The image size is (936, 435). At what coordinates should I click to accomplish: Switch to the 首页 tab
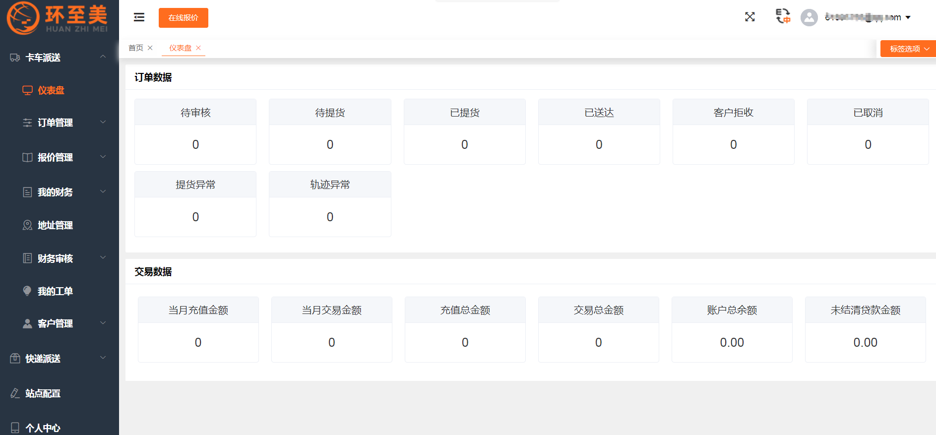pyautogui.click(x=136, y=48)
